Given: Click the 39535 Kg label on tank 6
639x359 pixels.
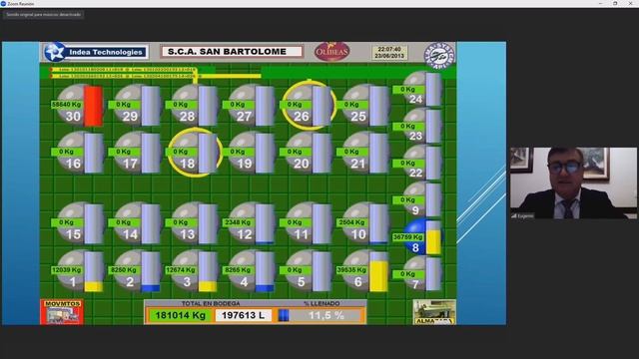Looking at the screenshot, I should point(352,270).
